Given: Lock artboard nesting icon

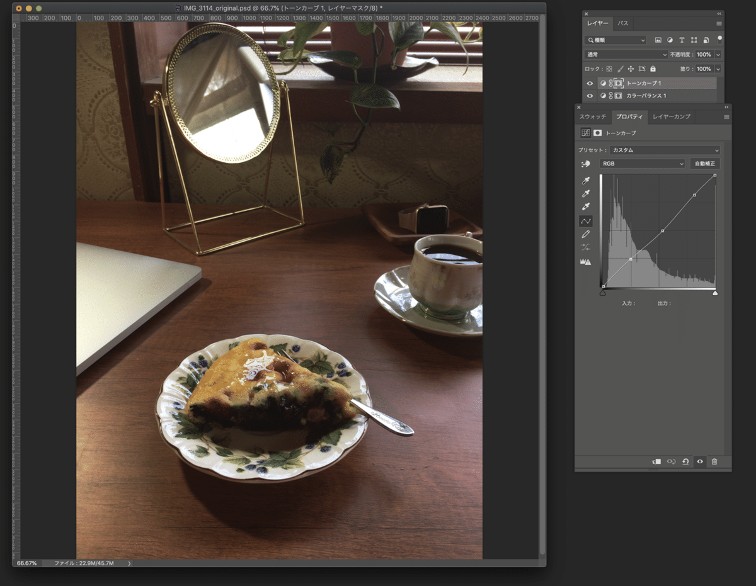Looking at the screenshot, I should pos(642,69).
